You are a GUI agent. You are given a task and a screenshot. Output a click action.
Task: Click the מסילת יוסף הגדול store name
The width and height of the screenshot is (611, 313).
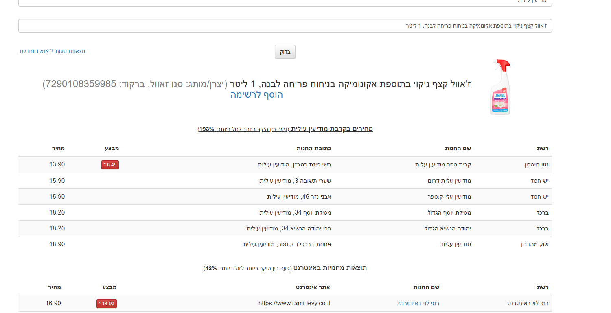coord(447,212)
